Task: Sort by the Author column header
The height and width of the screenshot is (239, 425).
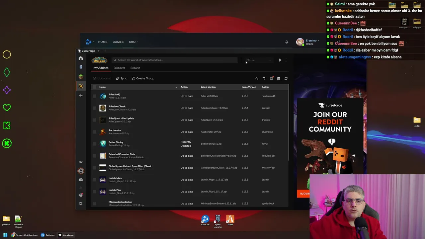Action: pos(265,87)
